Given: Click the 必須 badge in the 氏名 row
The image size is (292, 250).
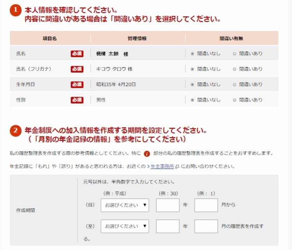Looking at the screenshot, I should click(x=77, y=54).
